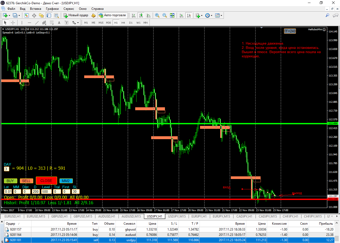Set timeframe to W1
Image resolution: width=340 pixels, height=243 pixels.
[138, 23]
